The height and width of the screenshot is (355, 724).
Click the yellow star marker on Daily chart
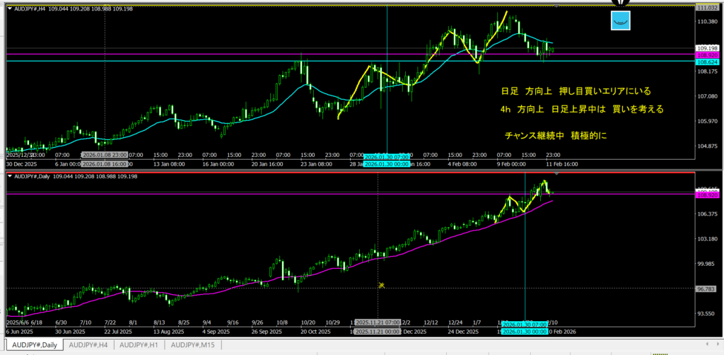(381, 285)
